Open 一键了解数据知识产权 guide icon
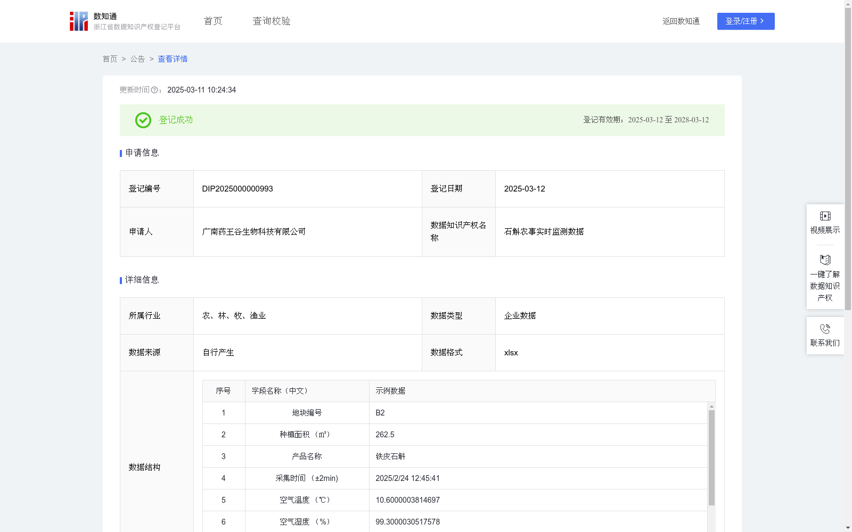The height and width of the screenshot is (532, 852). [x=825, y=260]
